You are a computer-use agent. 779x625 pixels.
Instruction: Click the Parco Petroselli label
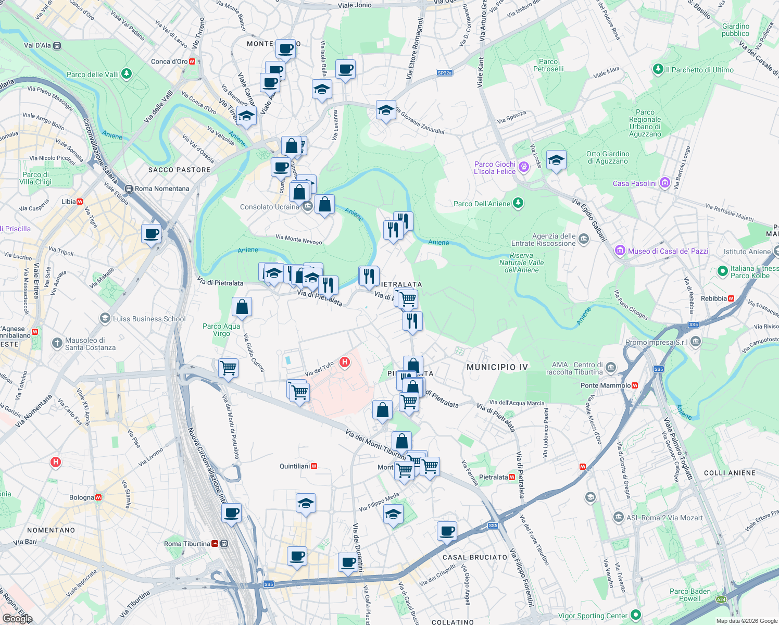pyautogui.click(x=548, y=65)
